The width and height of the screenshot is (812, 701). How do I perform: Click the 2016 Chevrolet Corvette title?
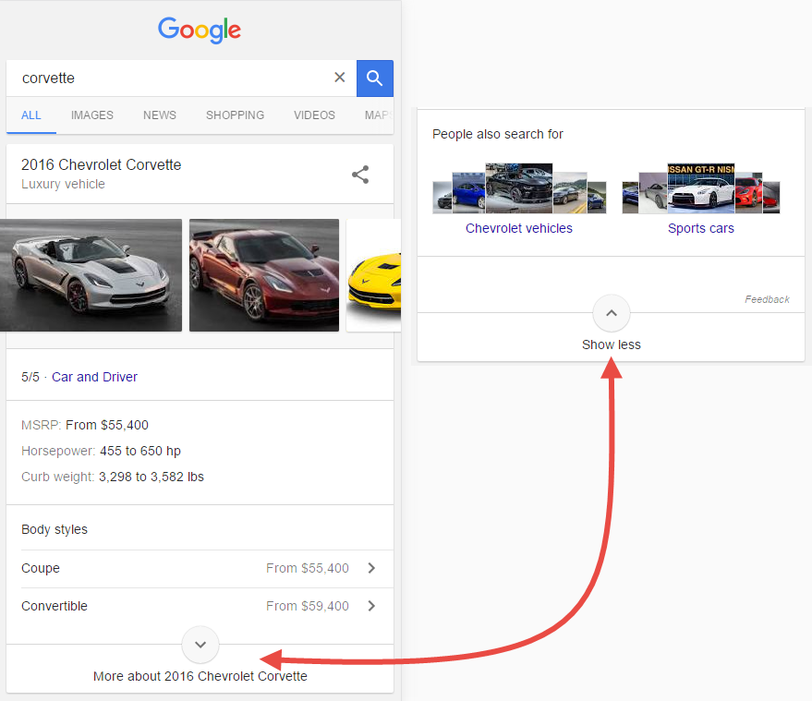pyautogui.click(x=101, y=164)
